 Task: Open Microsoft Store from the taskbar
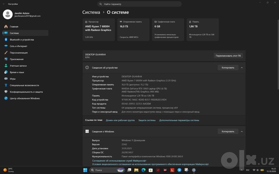click(151, 170)
